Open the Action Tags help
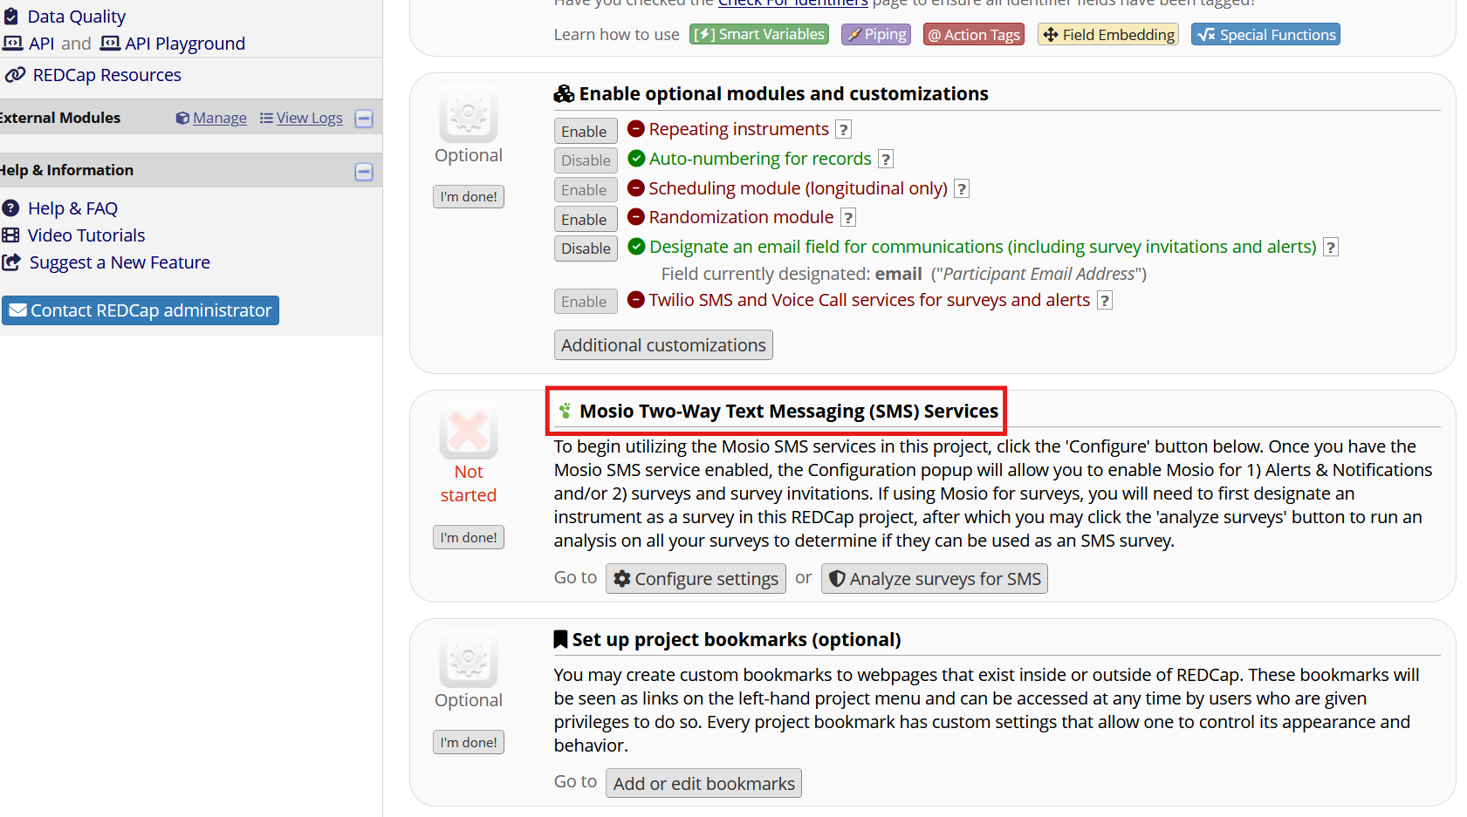1467x817 pixels. point(973,35)
